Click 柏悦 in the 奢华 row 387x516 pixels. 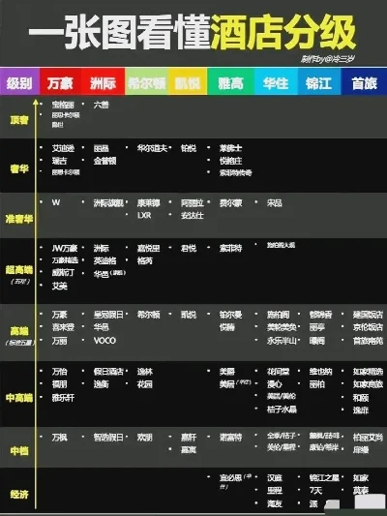click(x=189, y=148)
